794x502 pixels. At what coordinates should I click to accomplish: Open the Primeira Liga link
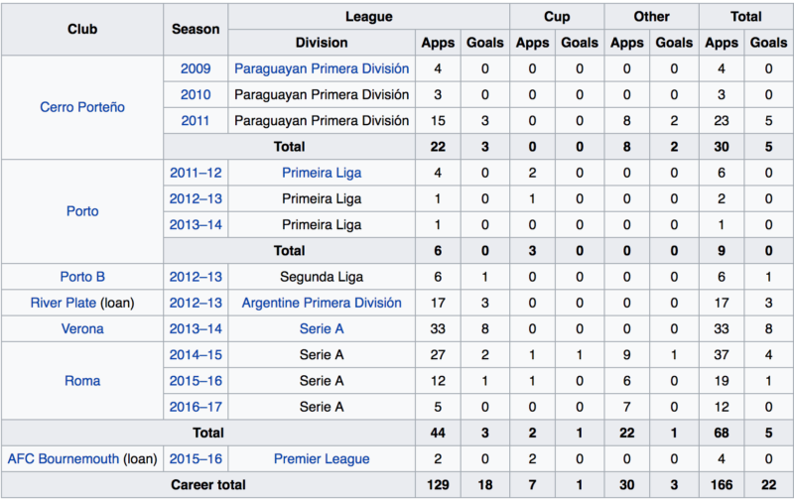[322, 173]
